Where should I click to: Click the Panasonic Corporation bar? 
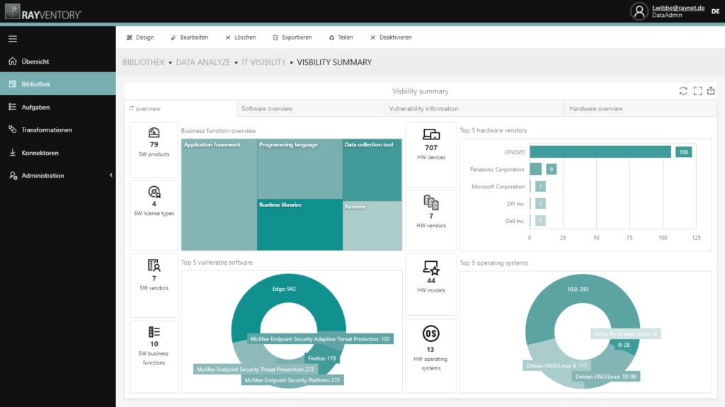pos(535,169)
